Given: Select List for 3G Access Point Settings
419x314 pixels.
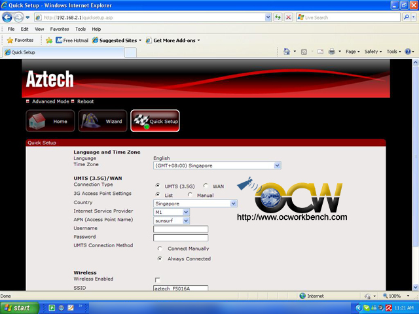Looking at the screenshot, I should click(x=158, y=195).
